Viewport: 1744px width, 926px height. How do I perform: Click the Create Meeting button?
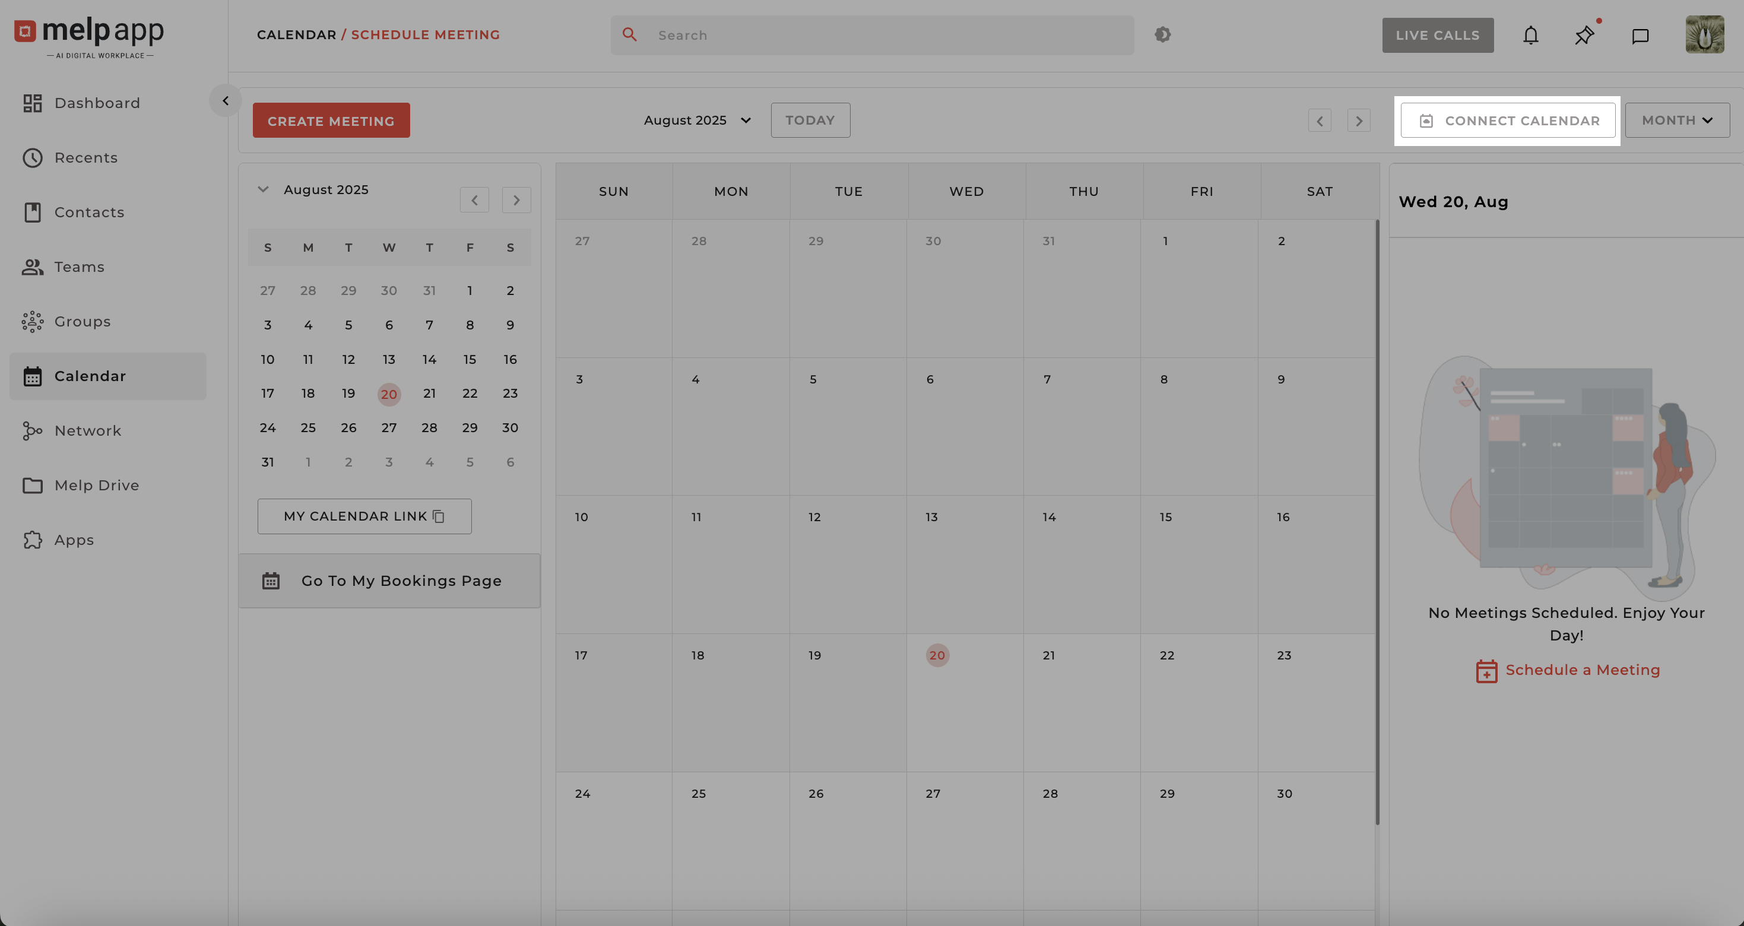[331, 120]
